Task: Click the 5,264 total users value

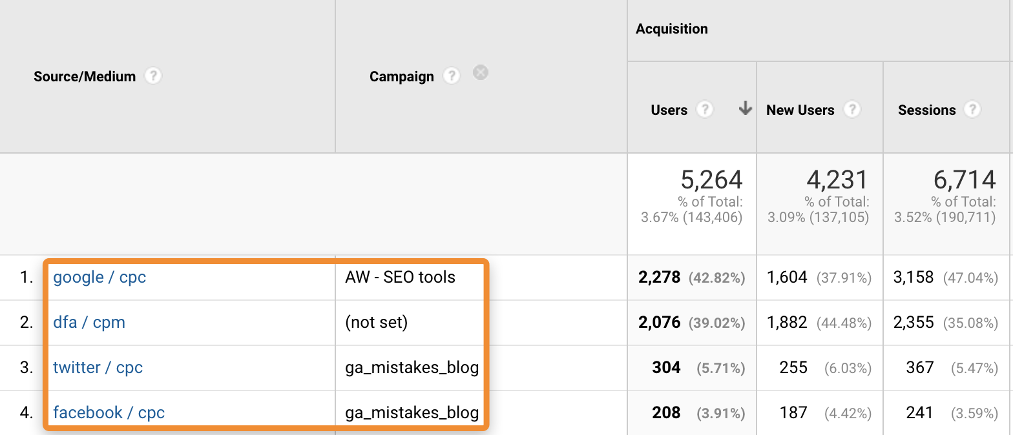Action: 711,180
